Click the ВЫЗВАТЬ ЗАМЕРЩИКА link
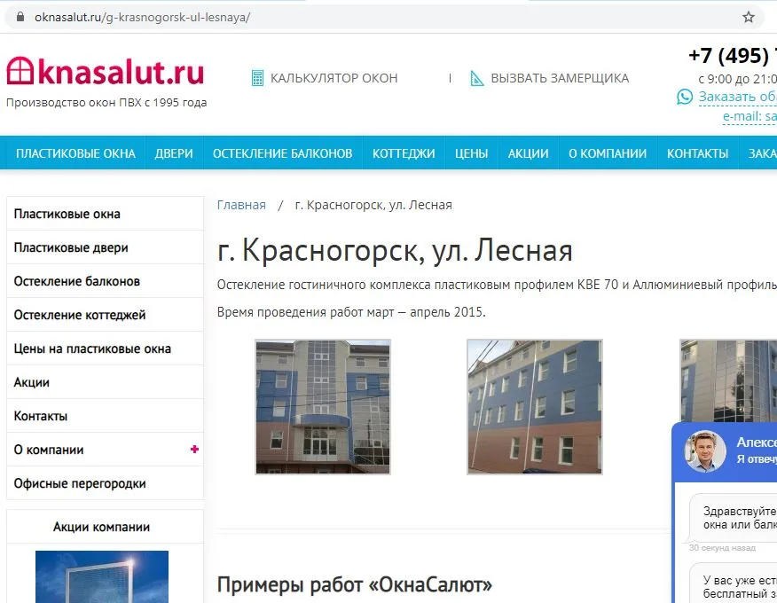 point(560,78)
